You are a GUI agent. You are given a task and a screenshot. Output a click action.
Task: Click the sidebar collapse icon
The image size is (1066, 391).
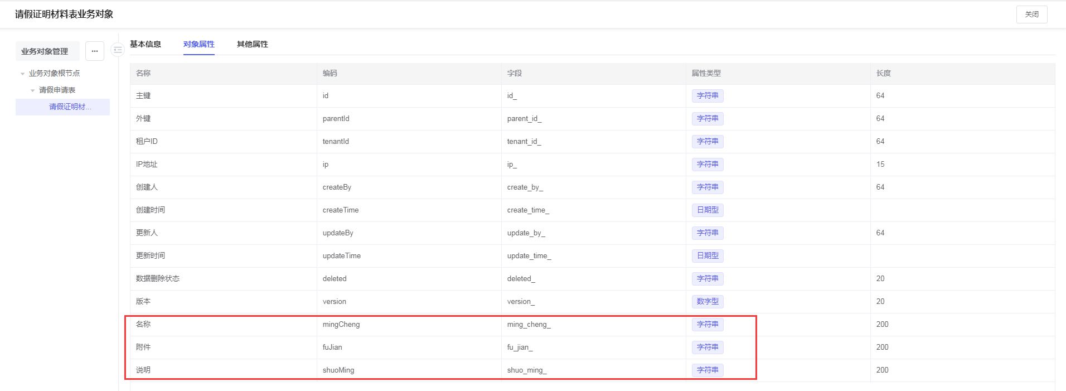click(x=118, y=50)
